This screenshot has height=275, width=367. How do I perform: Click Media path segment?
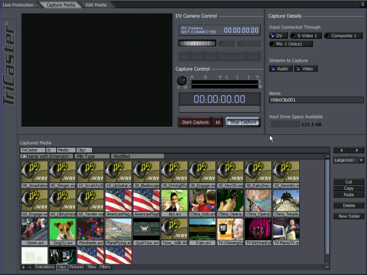(x=66, y=150)
